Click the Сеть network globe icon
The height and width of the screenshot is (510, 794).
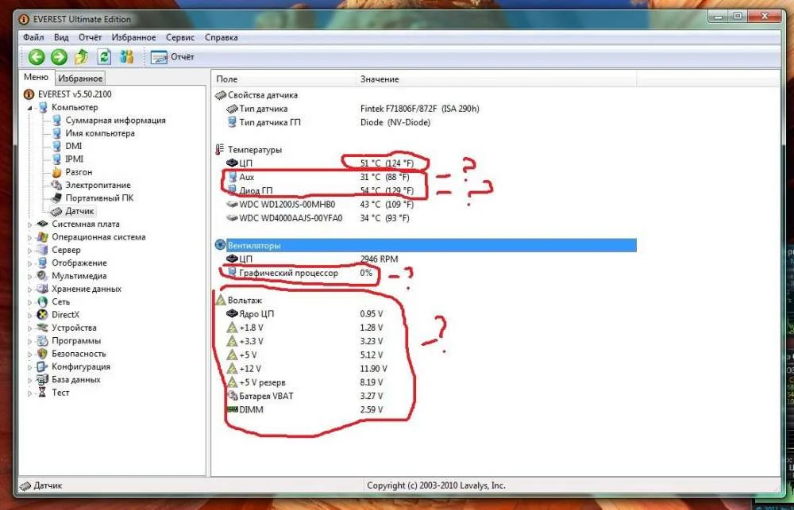(x=43, y=302)
